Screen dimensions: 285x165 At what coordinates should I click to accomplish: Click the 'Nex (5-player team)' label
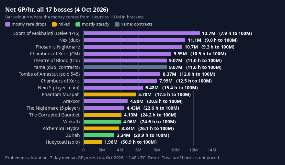pos(59,88)
